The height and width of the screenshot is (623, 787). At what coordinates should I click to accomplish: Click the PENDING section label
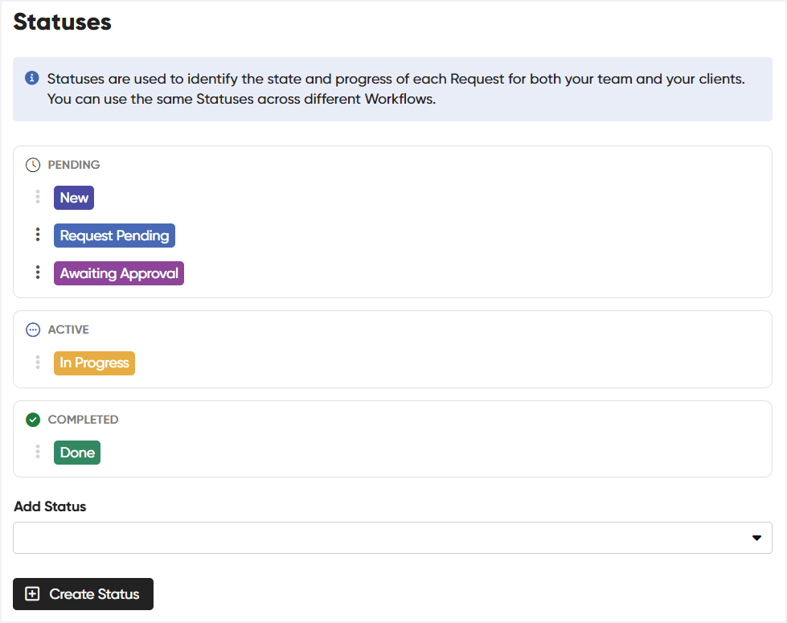(x=74, y=165)
